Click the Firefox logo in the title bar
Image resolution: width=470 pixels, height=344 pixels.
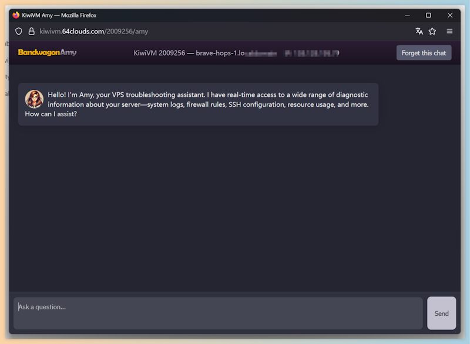[x=16, y=15]
